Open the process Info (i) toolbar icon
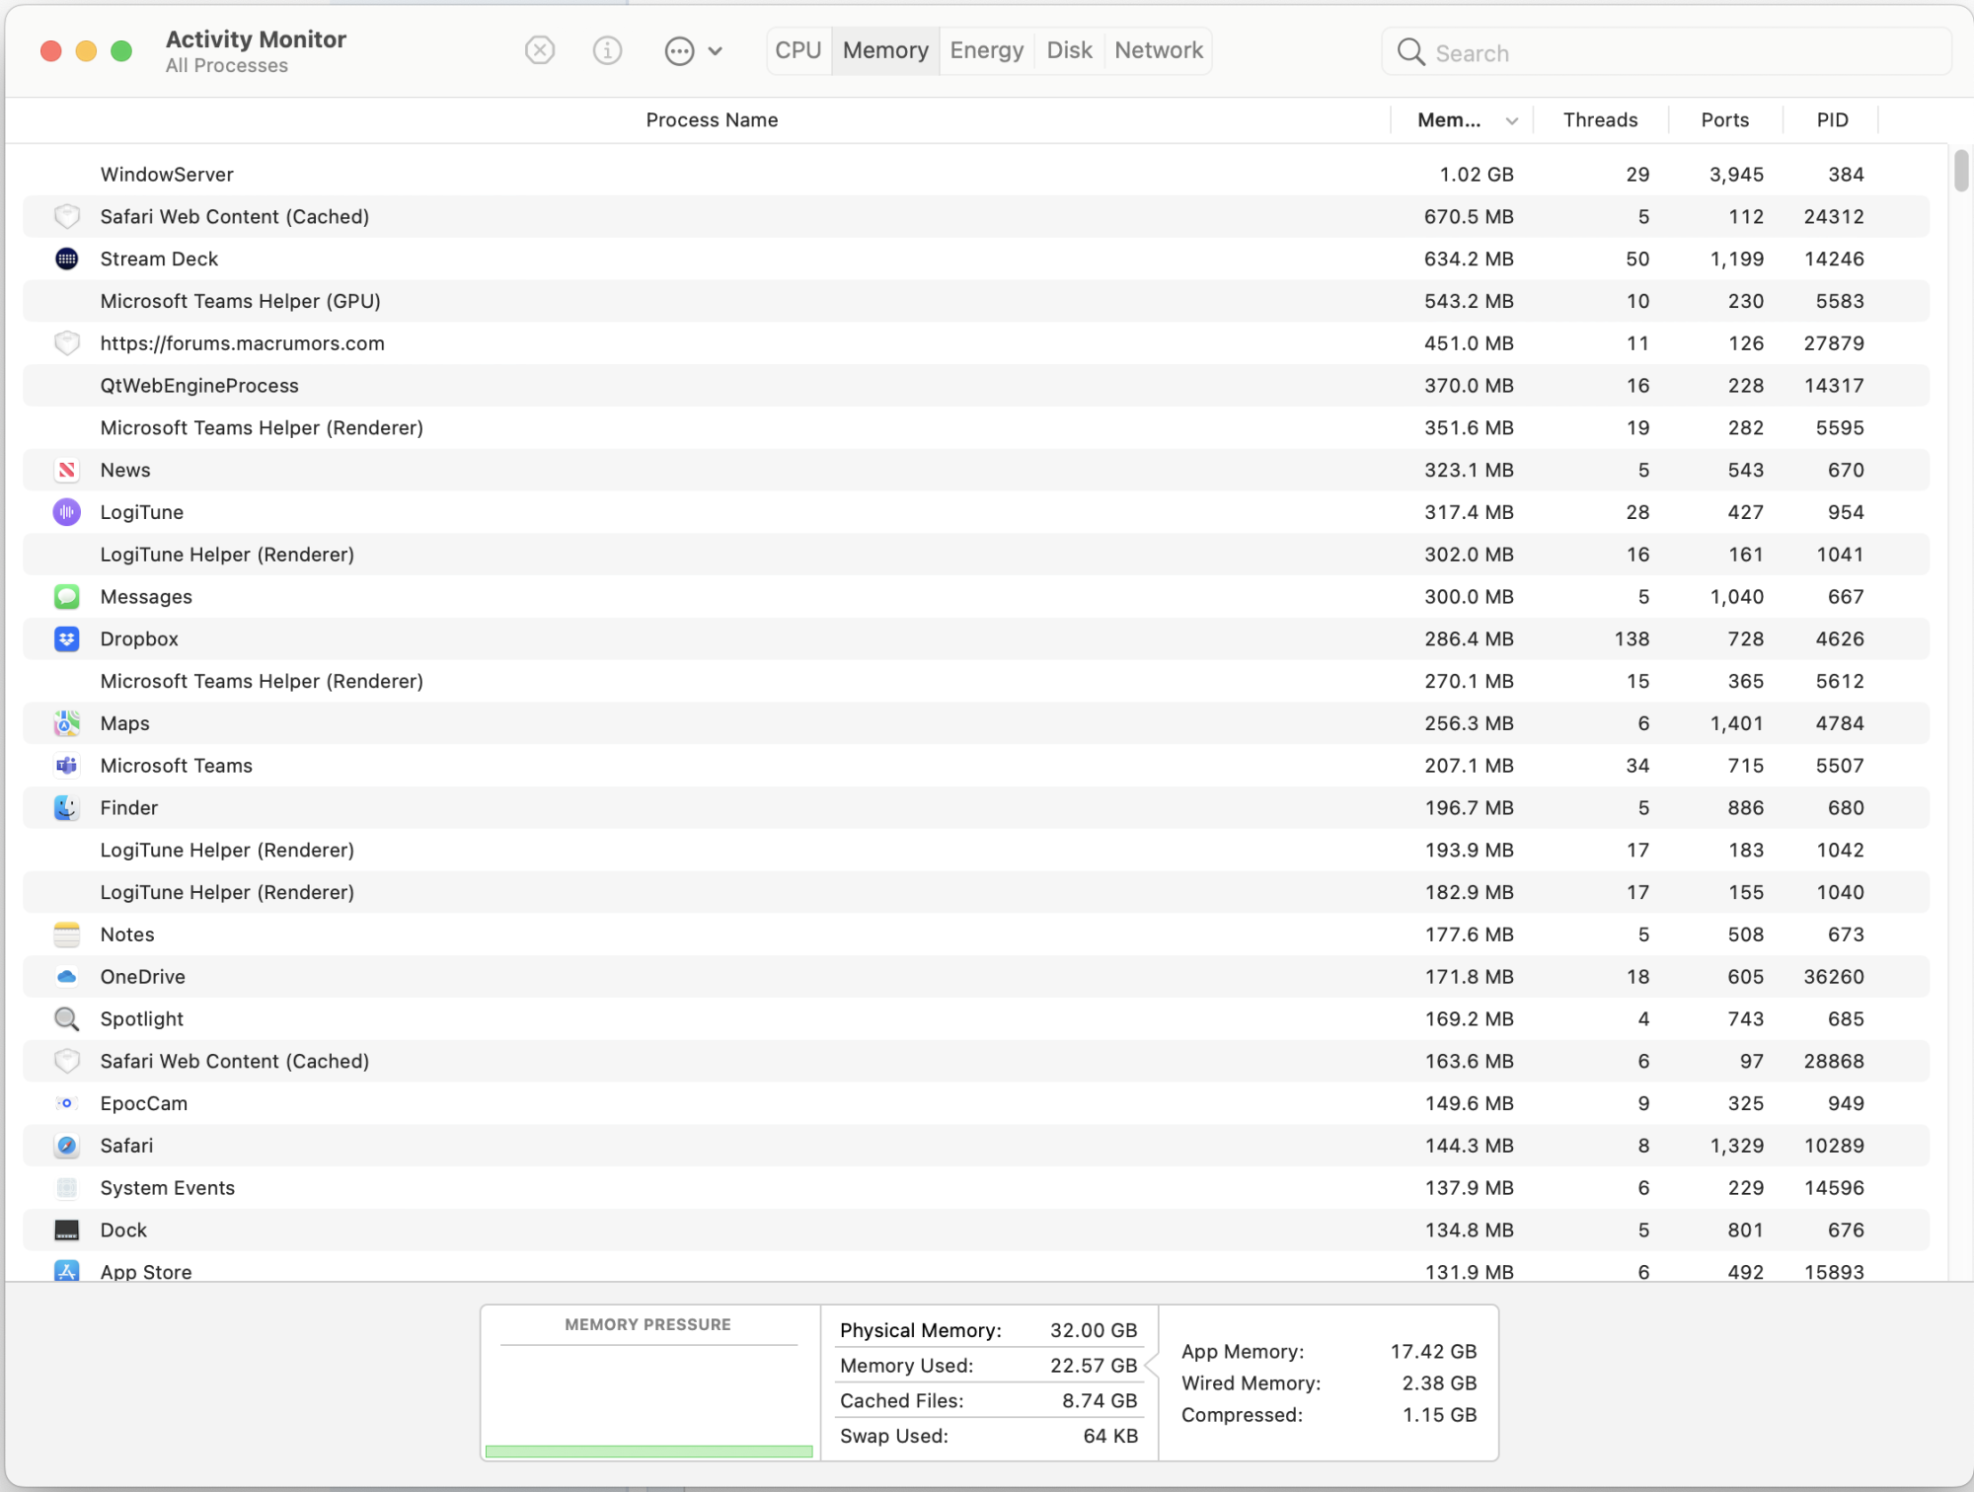1974x1492 pixels. tap(607, 50)
